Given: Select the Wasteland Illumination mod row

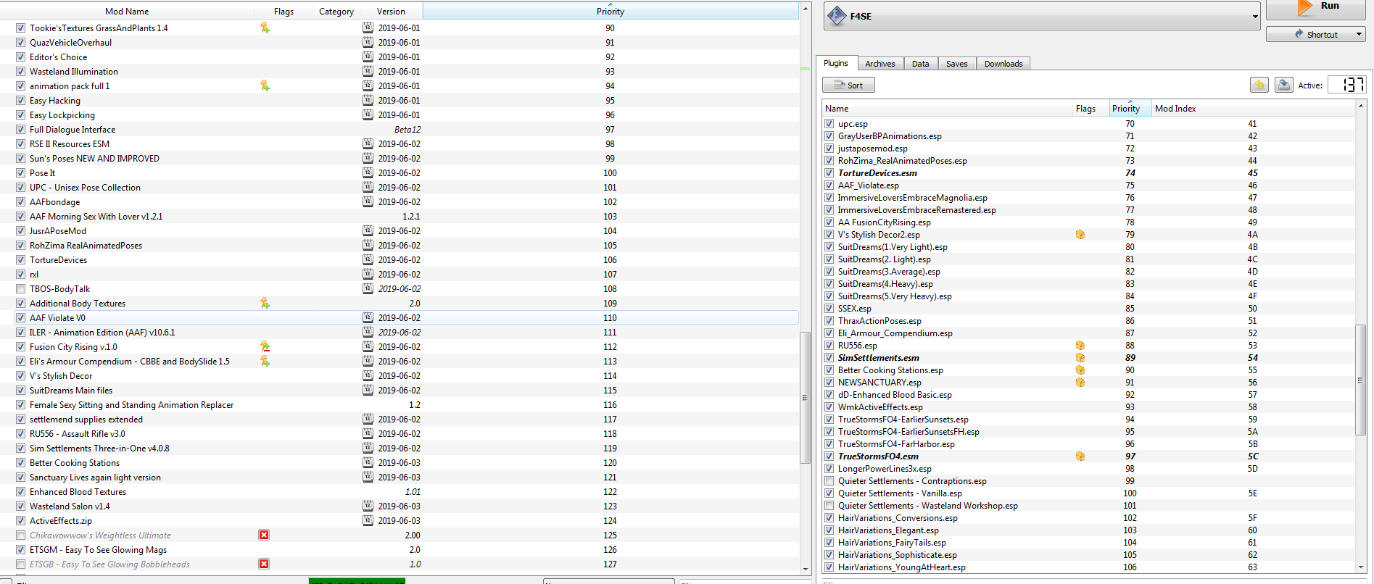Looking at the screenshot, I should pos(400,71).
